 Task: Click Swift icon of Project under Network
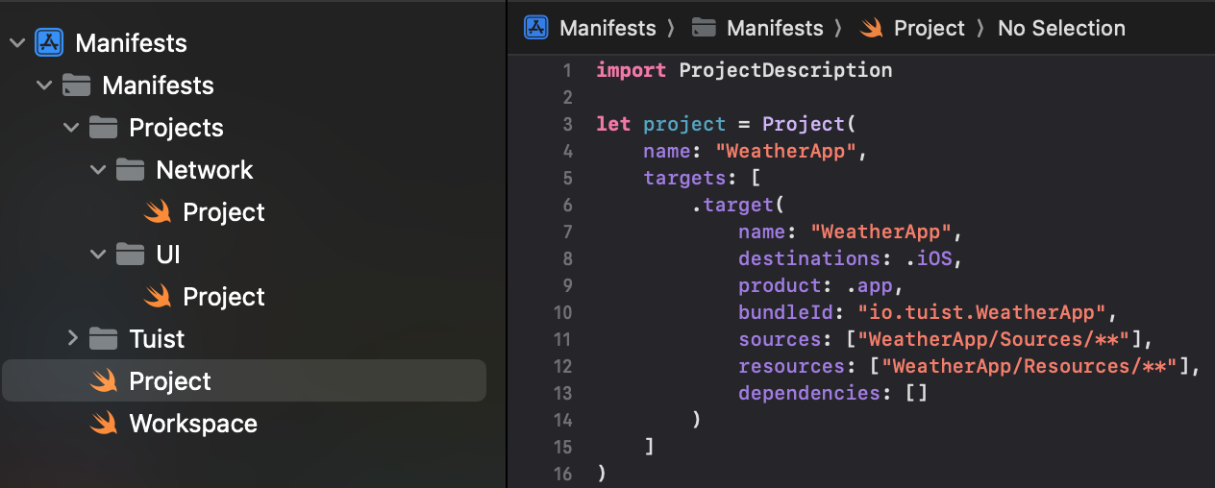click(x=157, y=212)
